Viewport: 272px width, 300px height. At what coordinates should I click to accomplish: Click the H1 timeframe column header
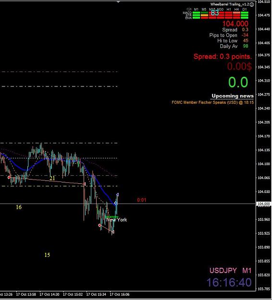tap(229, 9)
